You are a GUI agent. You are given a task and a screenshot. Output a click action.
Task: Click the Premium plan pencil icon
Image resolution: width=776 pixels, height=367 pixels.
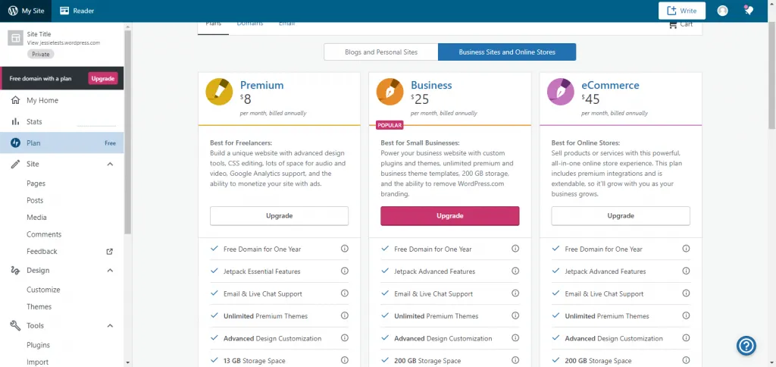[x=219, y=92]
